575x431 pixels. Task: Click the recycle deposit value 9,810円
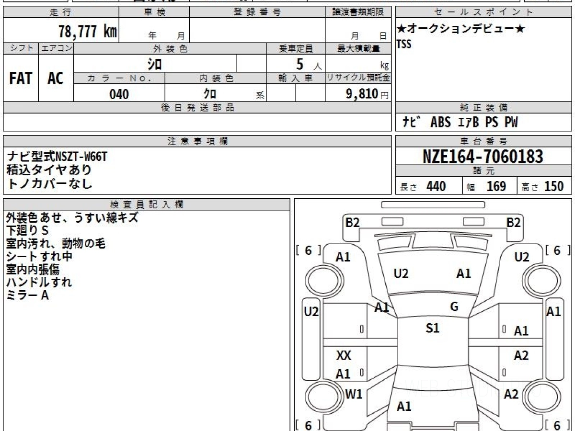coord(367,94)
